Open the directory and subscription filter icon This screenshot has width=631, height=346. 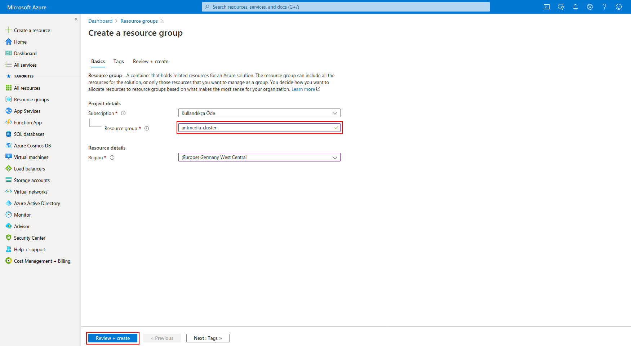561,7
